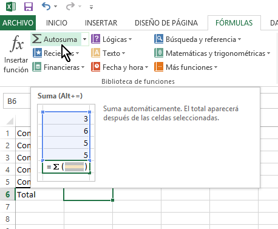Image resolution: width=278 pixels, height=229 pixels.
Task: Open the DISEÑO DE PÁGINA tab
Action: 166,22
